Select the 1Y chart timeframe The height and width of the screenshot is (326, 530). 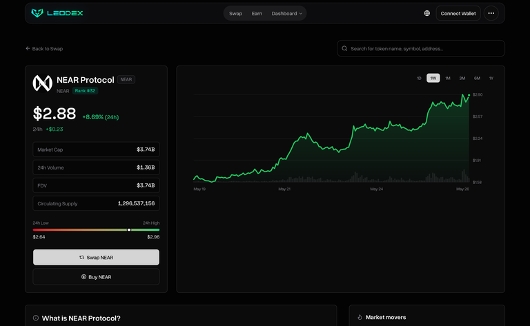click(491, 79)
